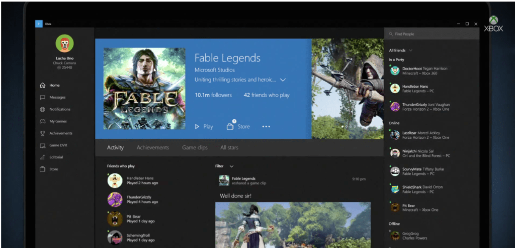Open Lucha Uno profile avatar

point(65,43)
